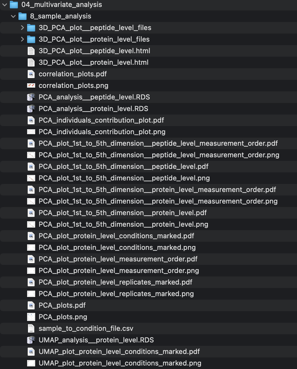297x369 pixels.
Task: Click PCA_plot_1st_to_5th_dimension__protein_level.png icon
Action: (x=31, y=224)
